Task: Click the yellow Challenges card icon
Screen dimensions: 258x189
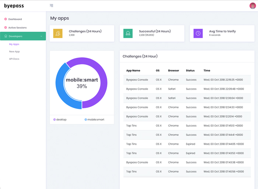Action: pos(58,33)
